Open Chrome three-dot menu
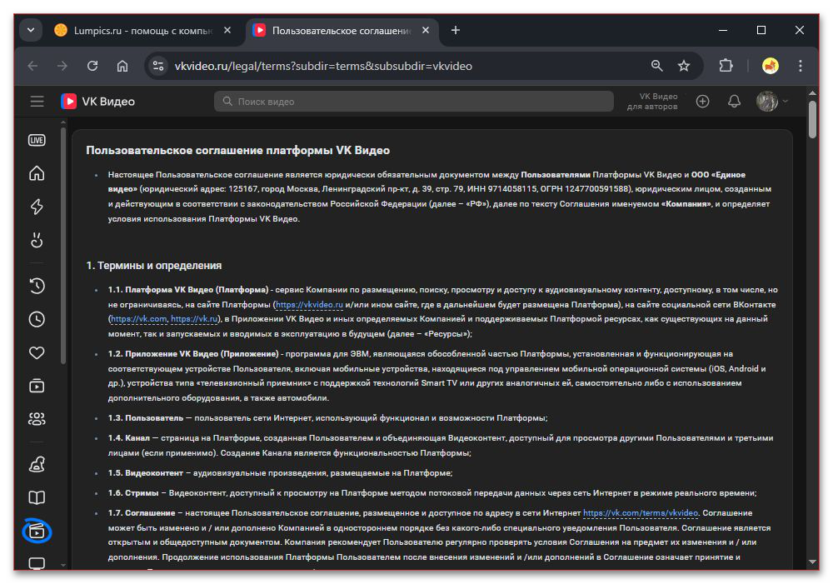Screen dimensions: 833x584 click(800, 66)
